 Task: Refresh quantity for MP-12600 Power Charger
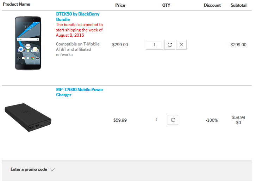(x=173, y=120)
